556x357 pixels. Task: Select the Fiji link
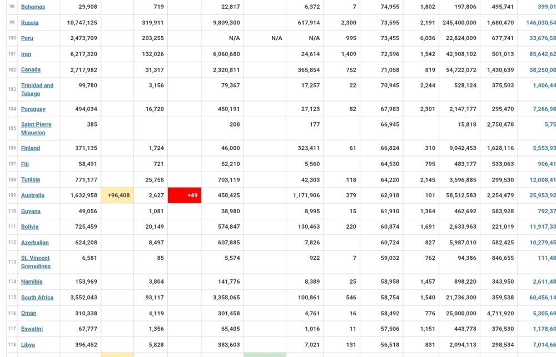(x=24, y=164)
